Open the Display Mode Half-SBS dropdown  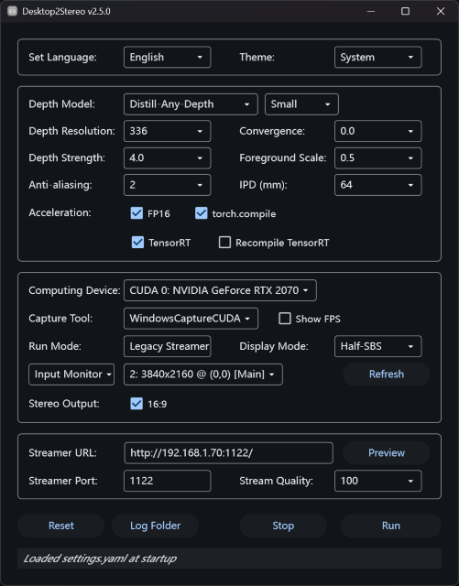click(377, 346)
